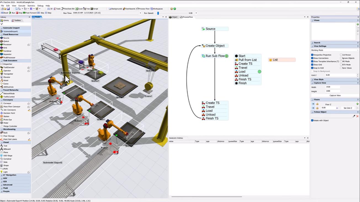This screenshot has width=360, height=202.
Task: Open the Statistics menu
Action: tap(31, 5)
